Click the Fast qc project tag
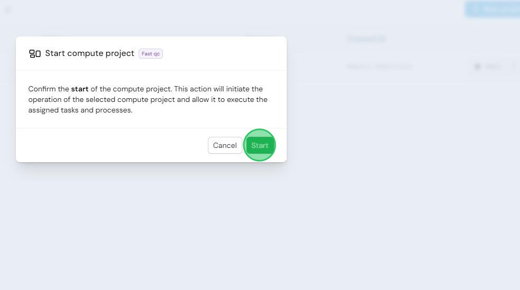The width and height of the screenshot is (520, 290). coord(151,54)
